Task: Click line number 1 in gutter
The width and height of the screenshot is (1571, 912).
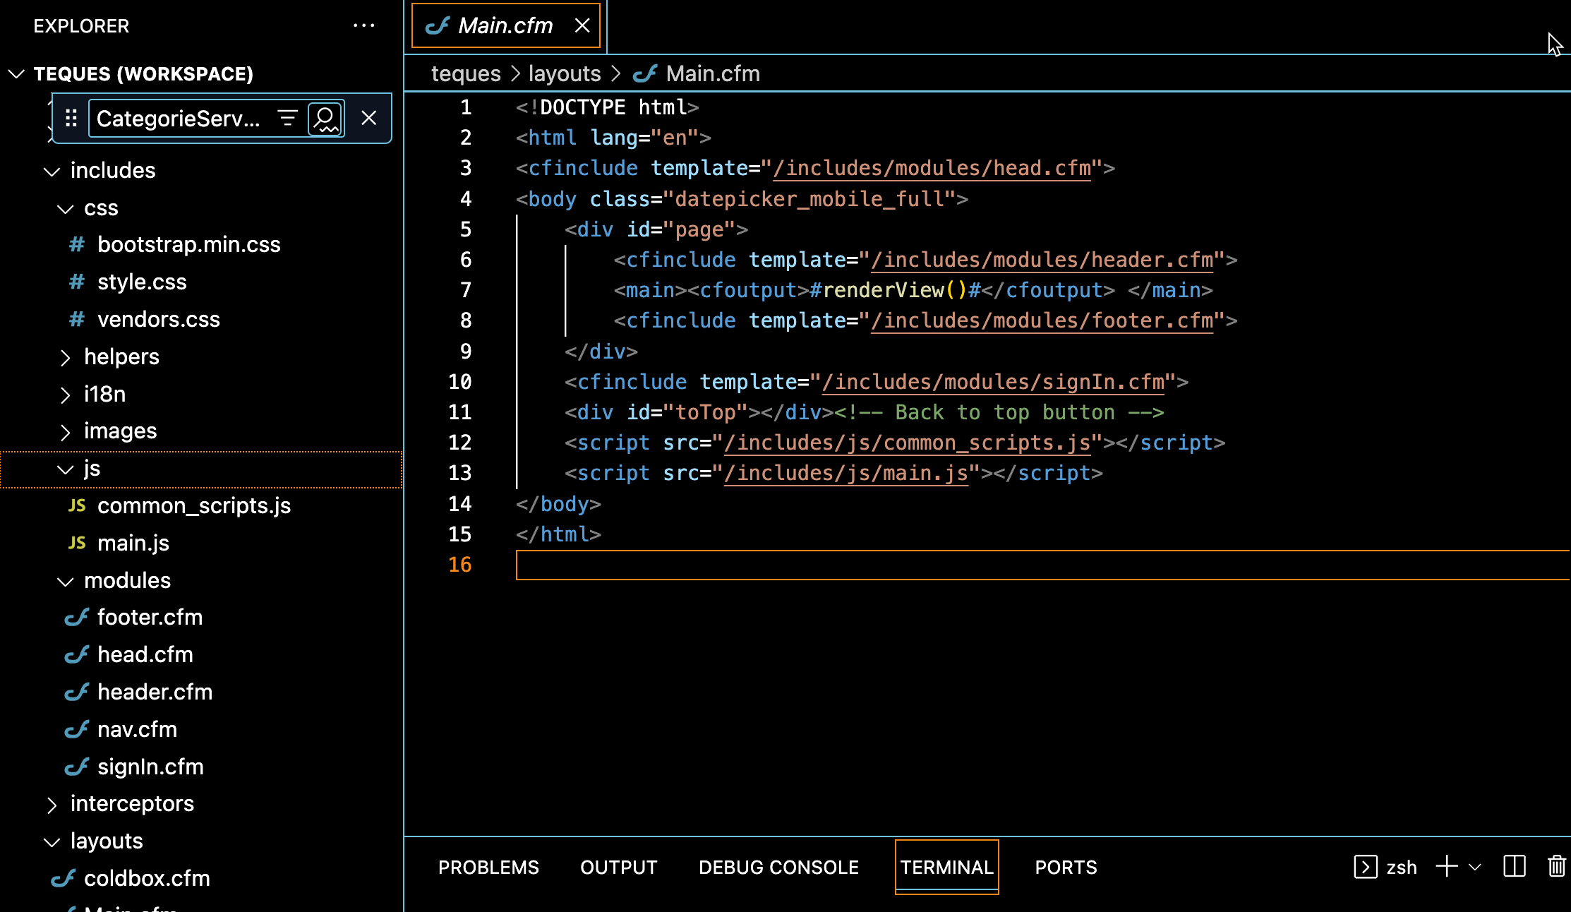Action: (x=466, y=107)
